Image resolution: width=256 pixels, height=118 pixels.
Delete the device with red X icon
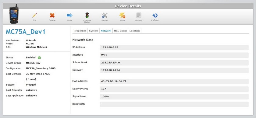pos(52,15)
